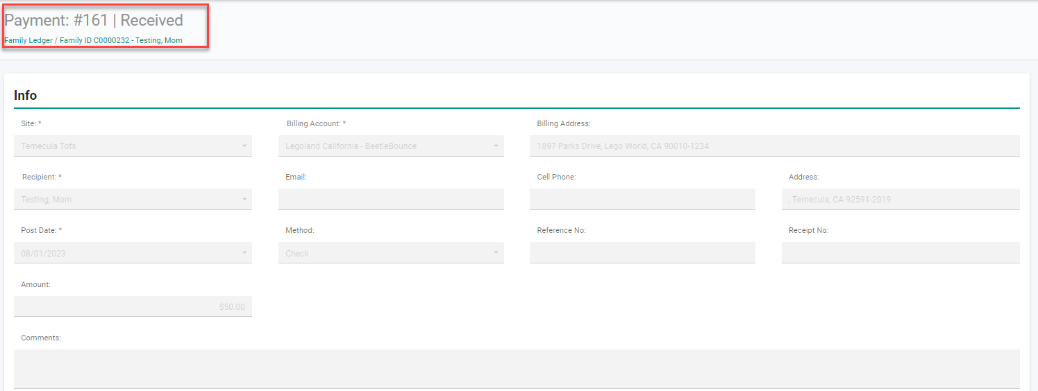This screenshot has height=391, width=1038.
Task: Click the Billing Address field
Action: point(775,146)
